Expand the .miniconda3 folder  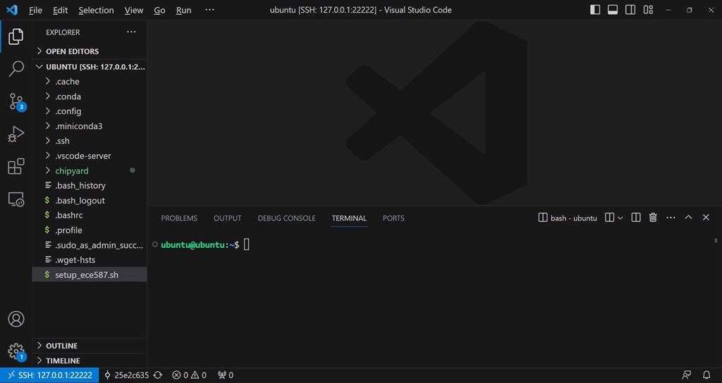(90, 126)
